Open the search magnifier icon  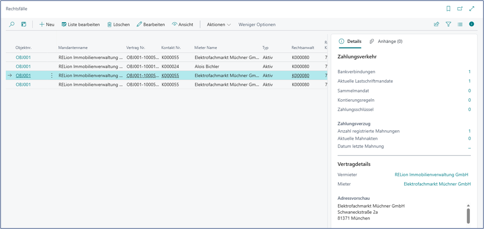(x=12, y=24)
